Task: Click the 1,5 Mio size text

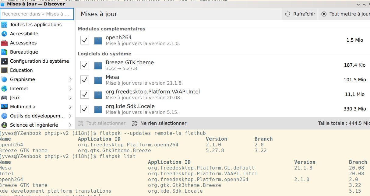Action: 355,40
